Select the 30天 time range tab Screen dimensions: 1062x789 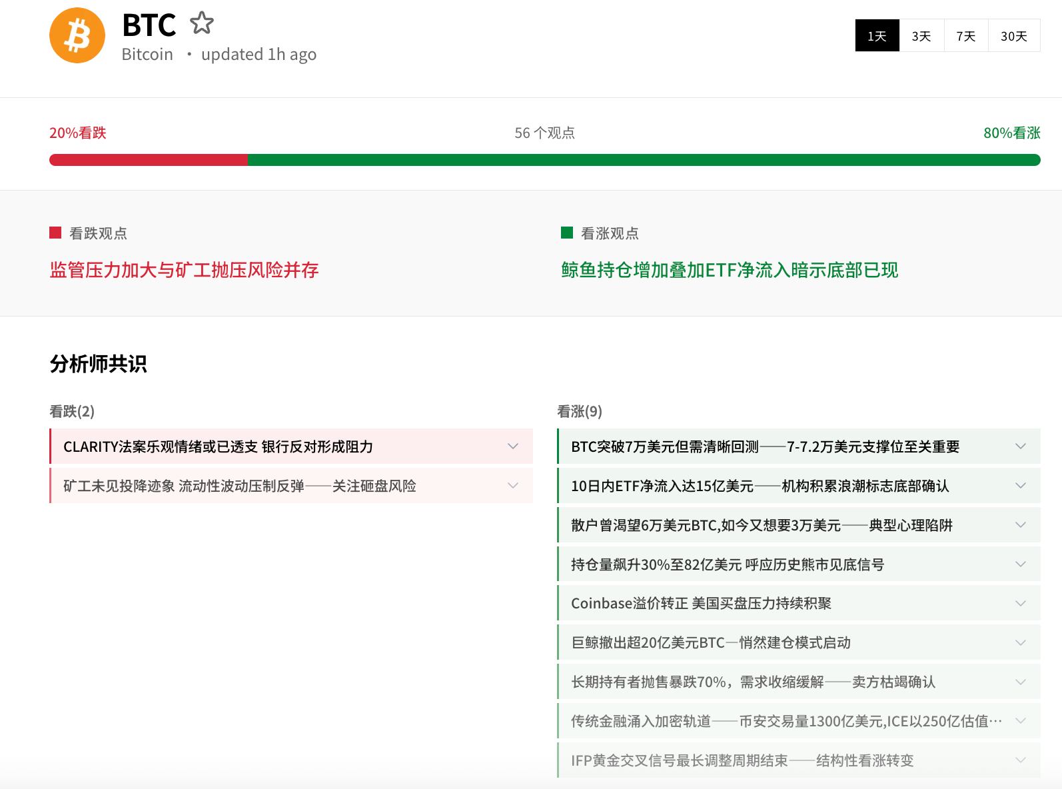pos(1013,36)
